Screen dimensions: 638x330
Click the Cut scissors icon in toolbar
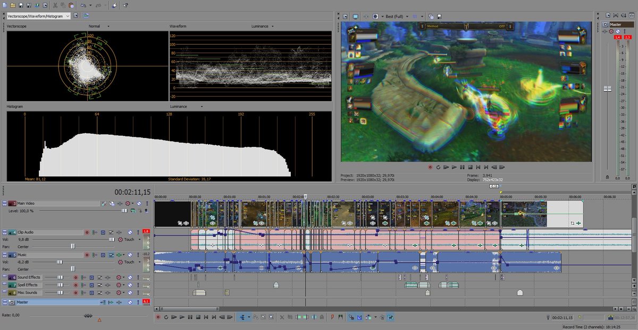click(55, 5)
